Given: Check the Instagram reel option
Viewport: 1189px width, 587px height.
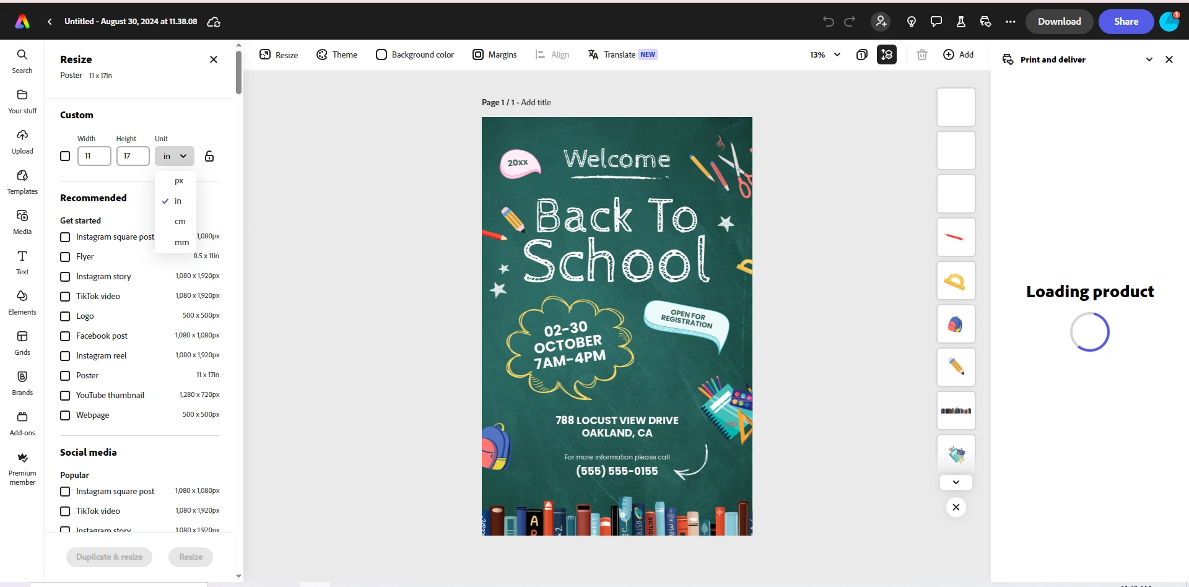Looking at the screenshot, I should pyautogui.click(x=65, y=356).
